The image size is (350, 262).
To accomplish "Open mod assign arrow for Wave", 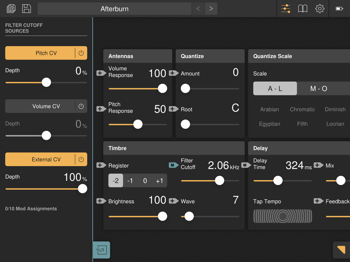I will 174,201.
